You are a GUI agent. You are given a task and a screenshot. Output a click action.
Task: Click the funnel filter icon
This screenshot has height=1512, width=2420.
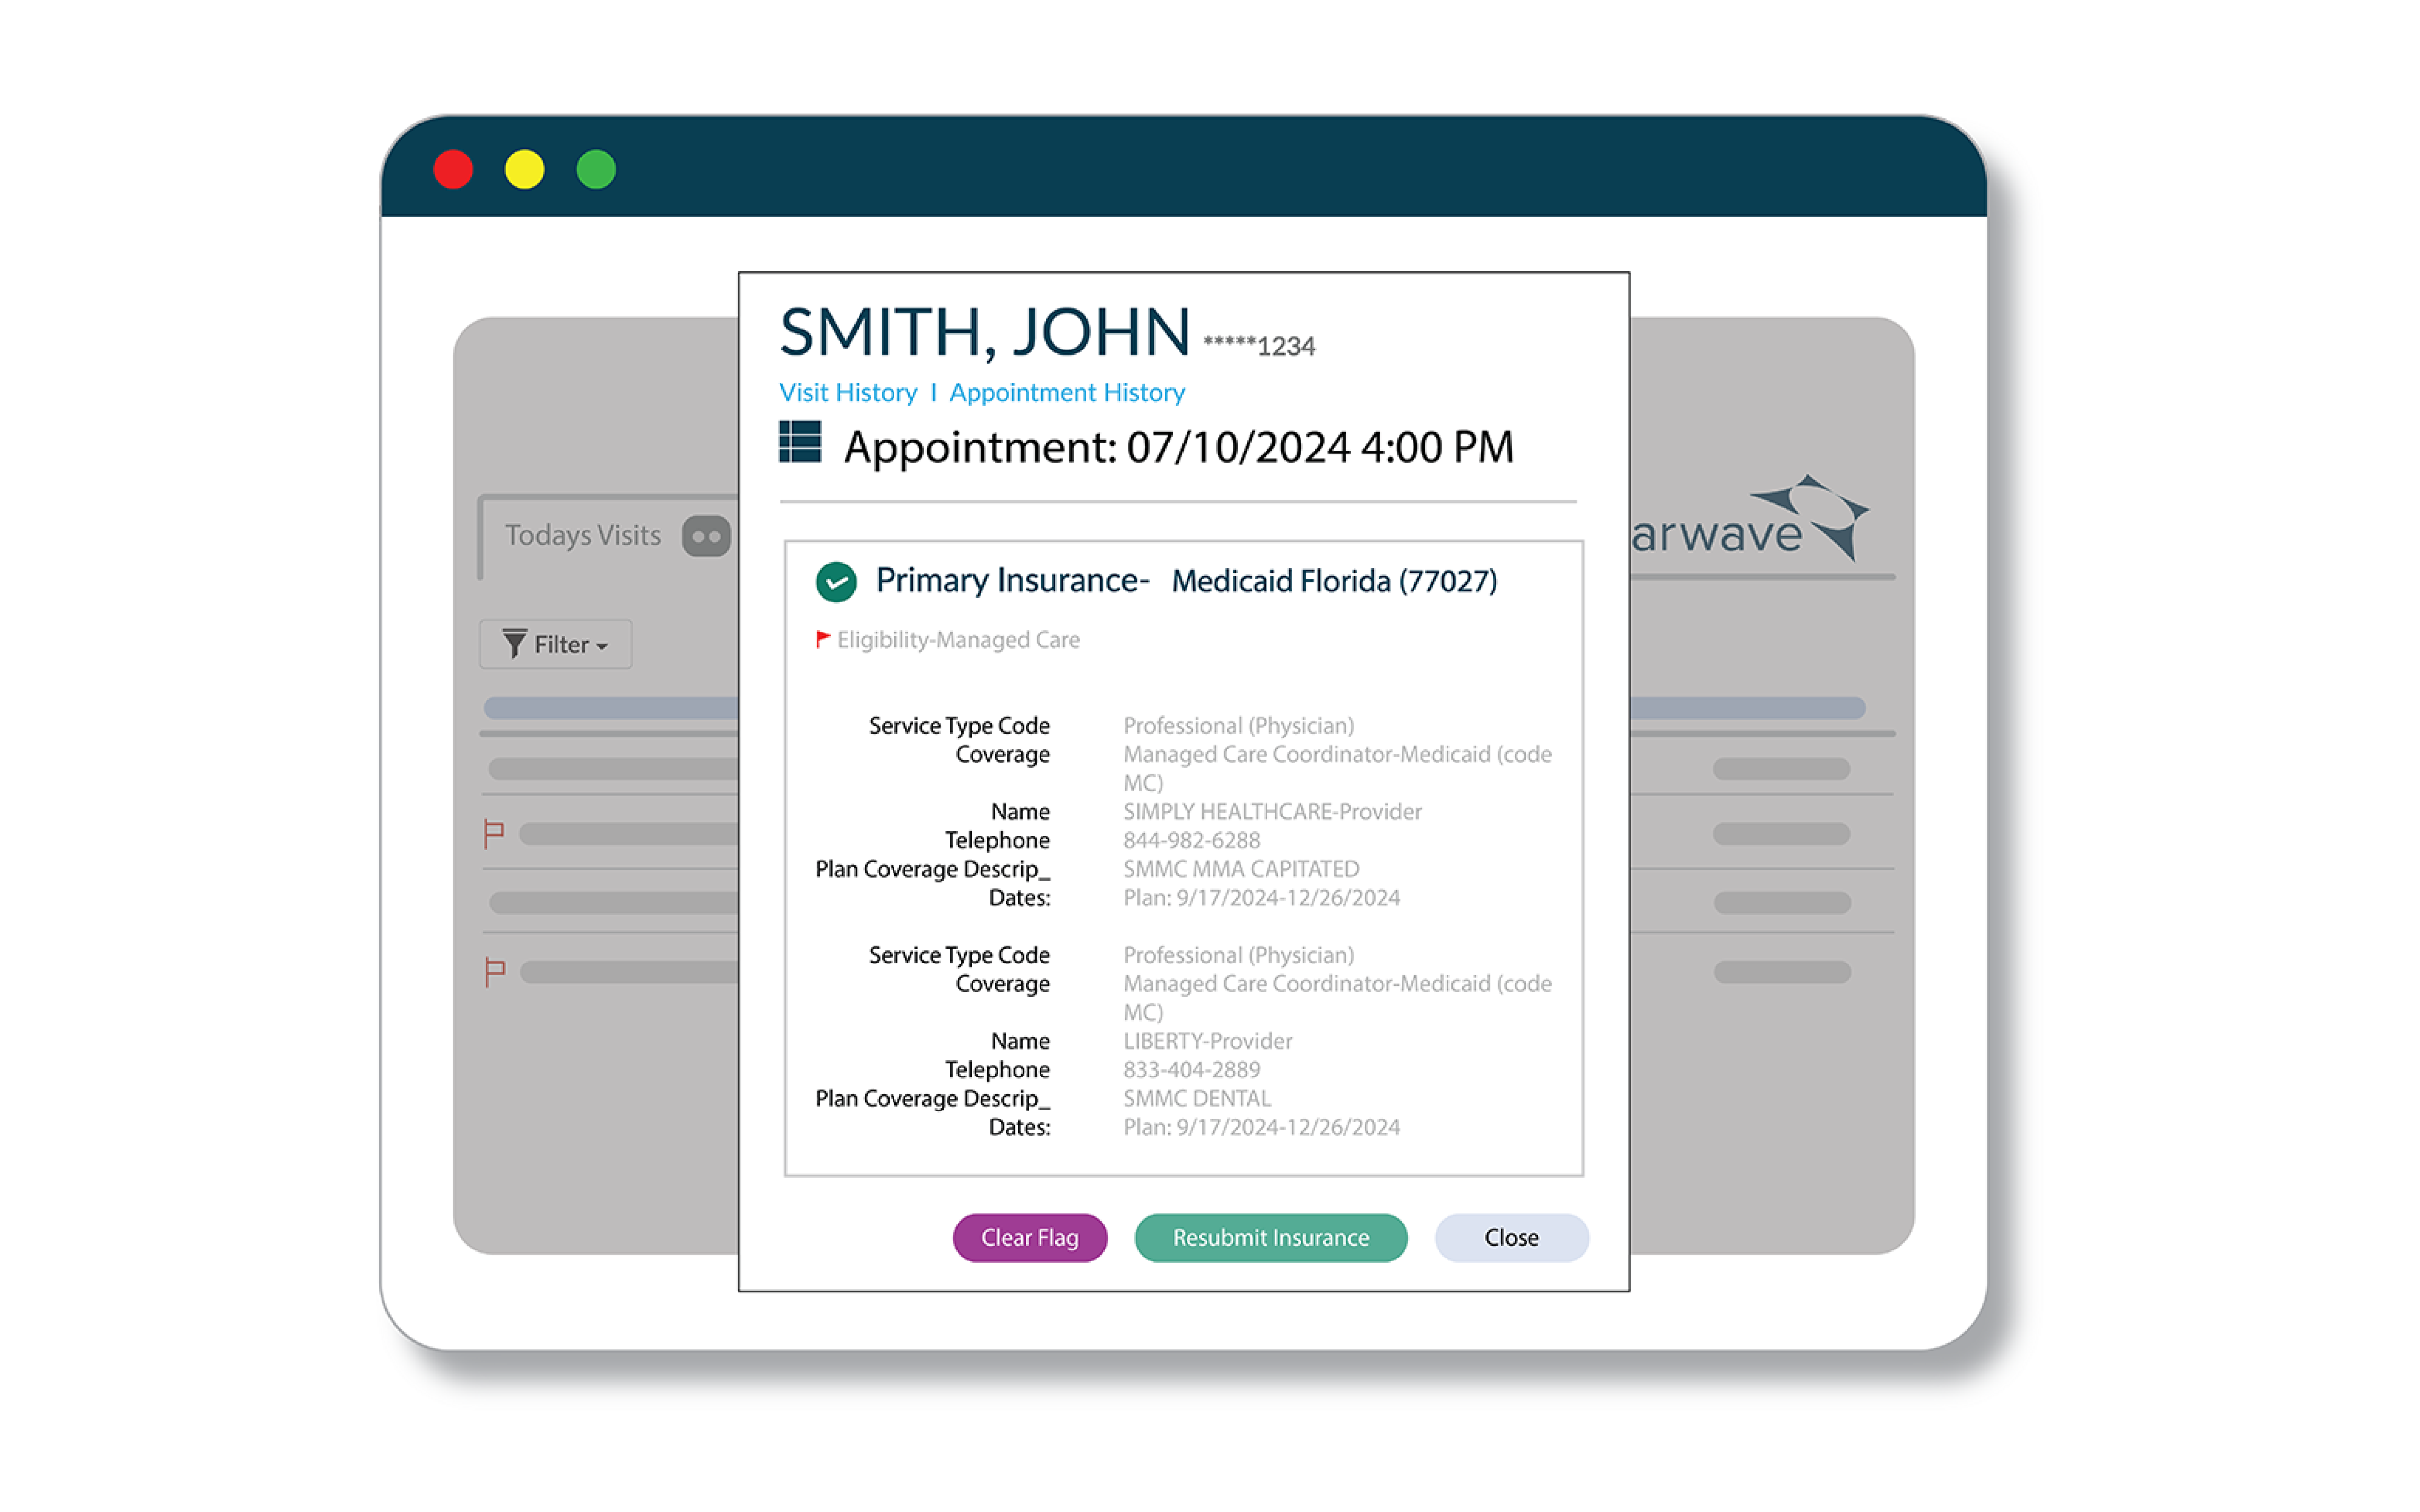pyautogui.click(x=514, y=644)
